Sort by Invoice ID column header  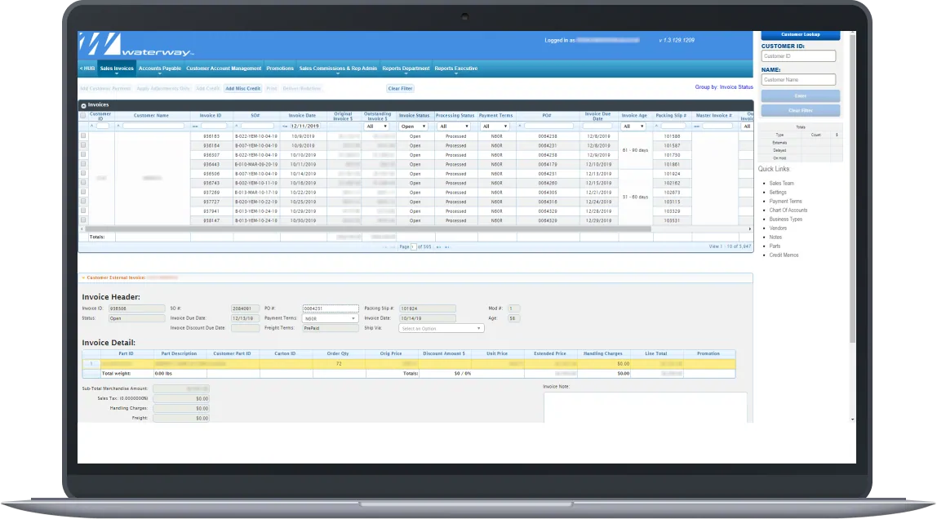(211, 116)
